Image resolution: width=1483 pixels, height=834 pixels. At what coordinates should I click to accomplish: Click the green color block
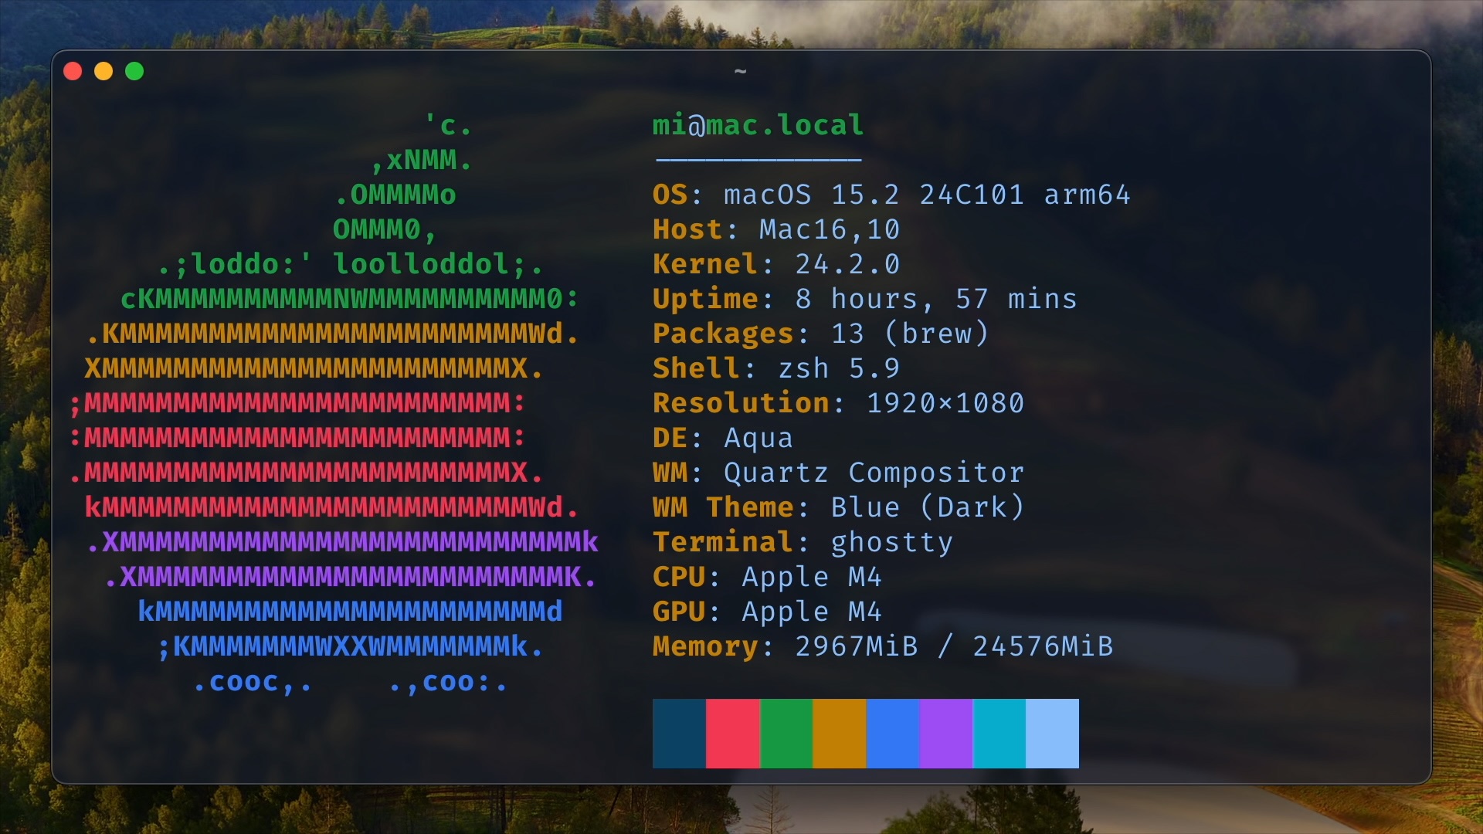[786, 734]
